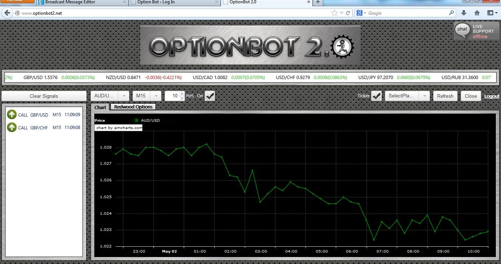Click the OptionBot 2.0 logo banner
This screenshot has height=264, width=501.
(x=251, y=46)
